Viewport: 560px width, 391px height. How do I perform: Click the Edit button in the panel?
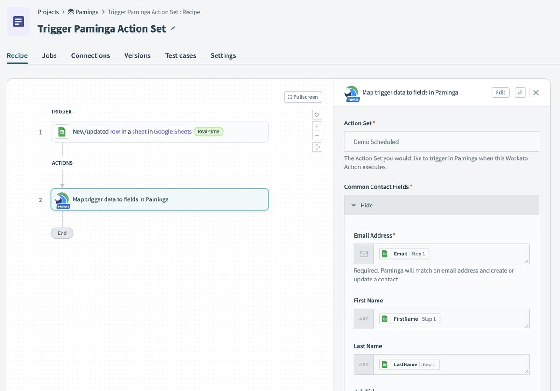[500, 92]
